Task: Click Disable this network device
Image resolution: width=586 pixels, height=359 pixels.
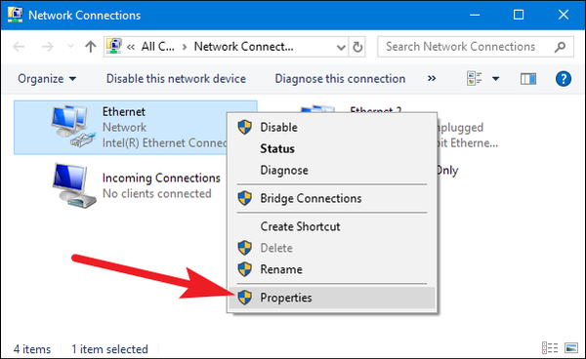Action: tap(176, 79)
